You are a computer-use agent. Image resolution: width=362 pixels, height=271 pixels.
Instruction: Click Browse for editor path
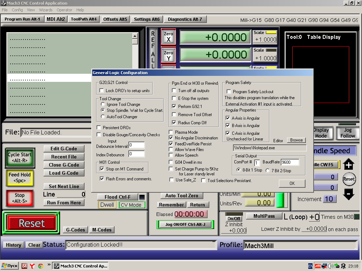pyautogui.click(x=297, y=140)
